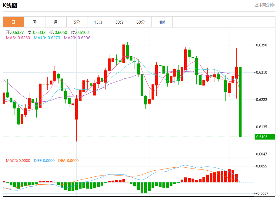277x197 pixels.
Task: Open the 30分 interval tab
Action: tap(119, 22)
